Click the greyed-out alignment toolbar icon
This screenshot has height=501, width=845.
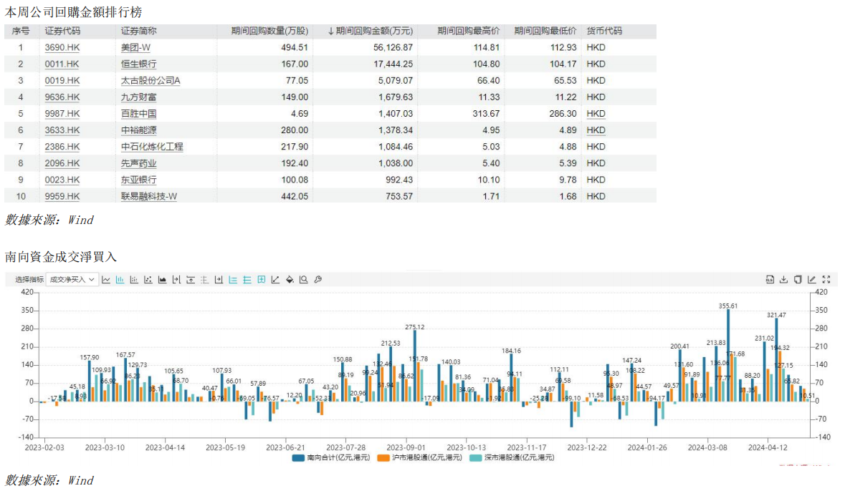click(x=204, y=280)
